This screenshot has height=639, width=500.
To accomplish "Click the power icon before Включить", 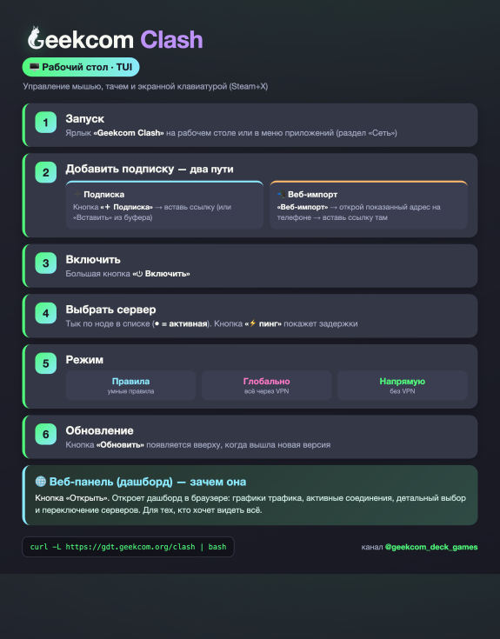I will click(139, 274).
